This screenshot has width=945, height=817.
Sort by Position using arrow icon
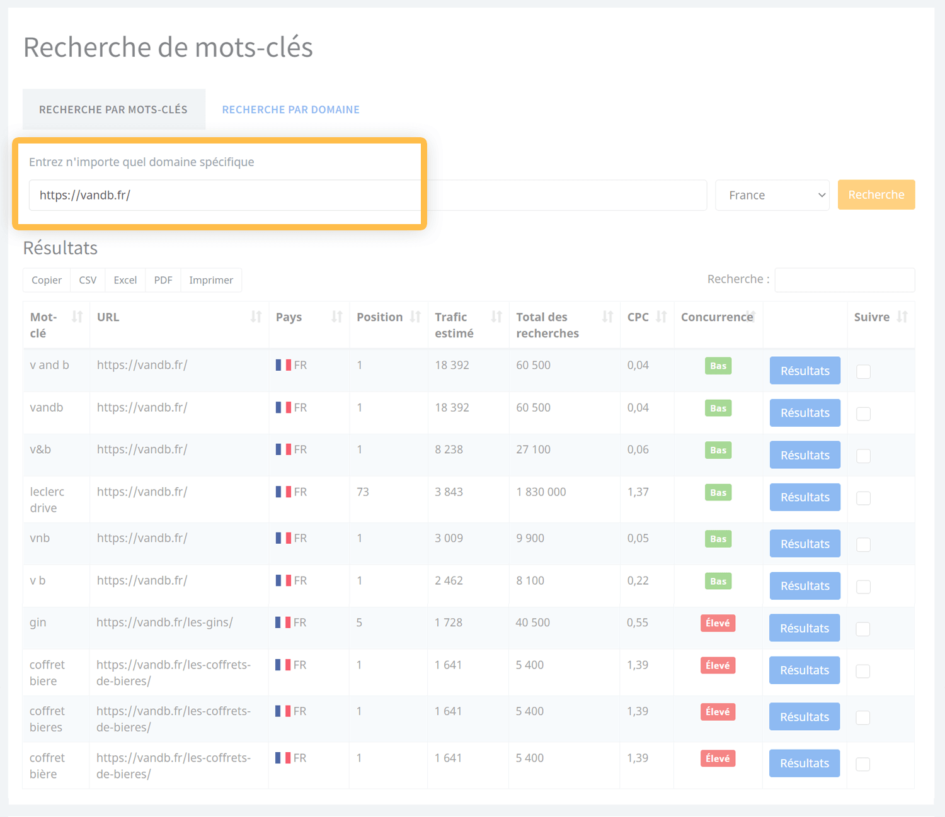pyautogui.click(x=415, y=317)
